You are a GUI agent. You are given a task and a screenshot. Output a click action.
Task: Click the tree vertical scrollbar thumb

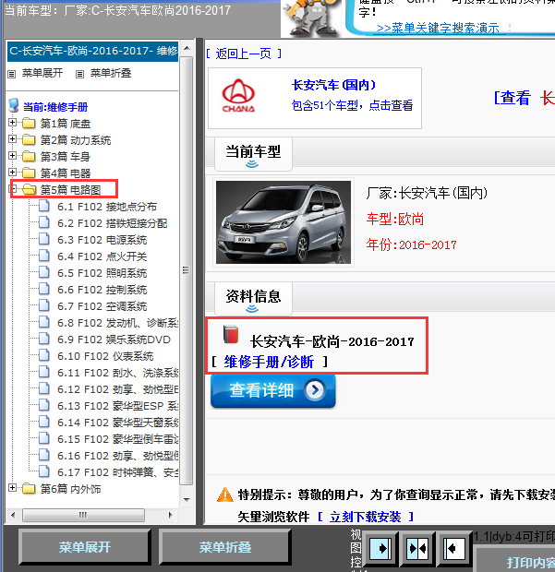click(x=187, y=270)
